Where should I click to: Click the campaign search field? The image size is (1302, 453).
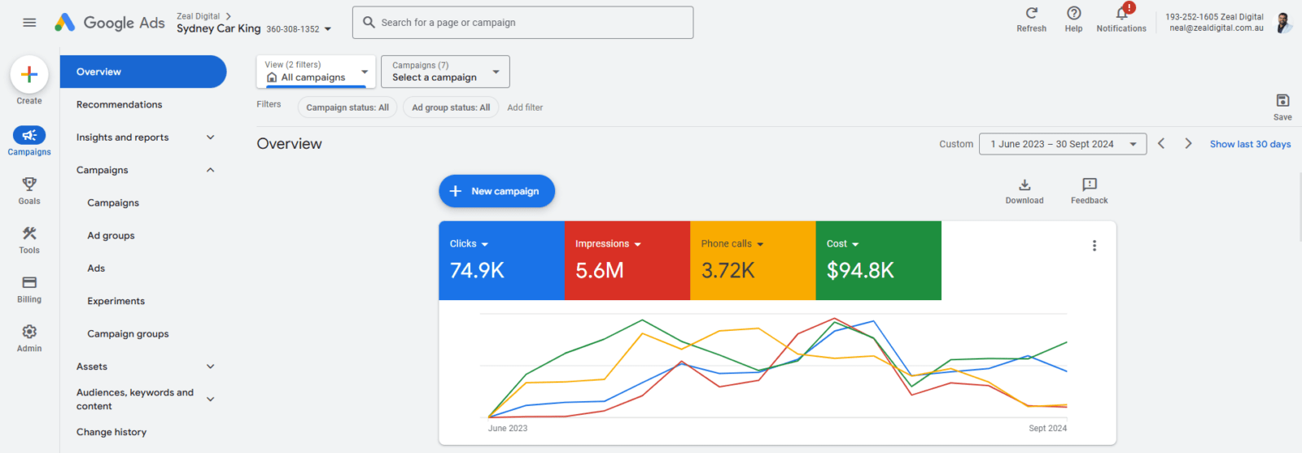point(522,23)
